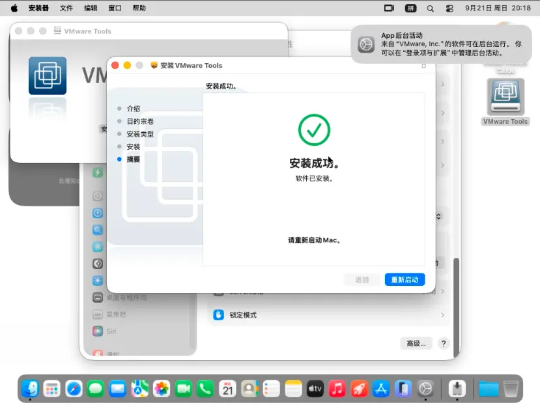Image resolution: width=540 pixels, height=405 pixels.
Task: Click the 介绍 installer step
Action: 134,109
